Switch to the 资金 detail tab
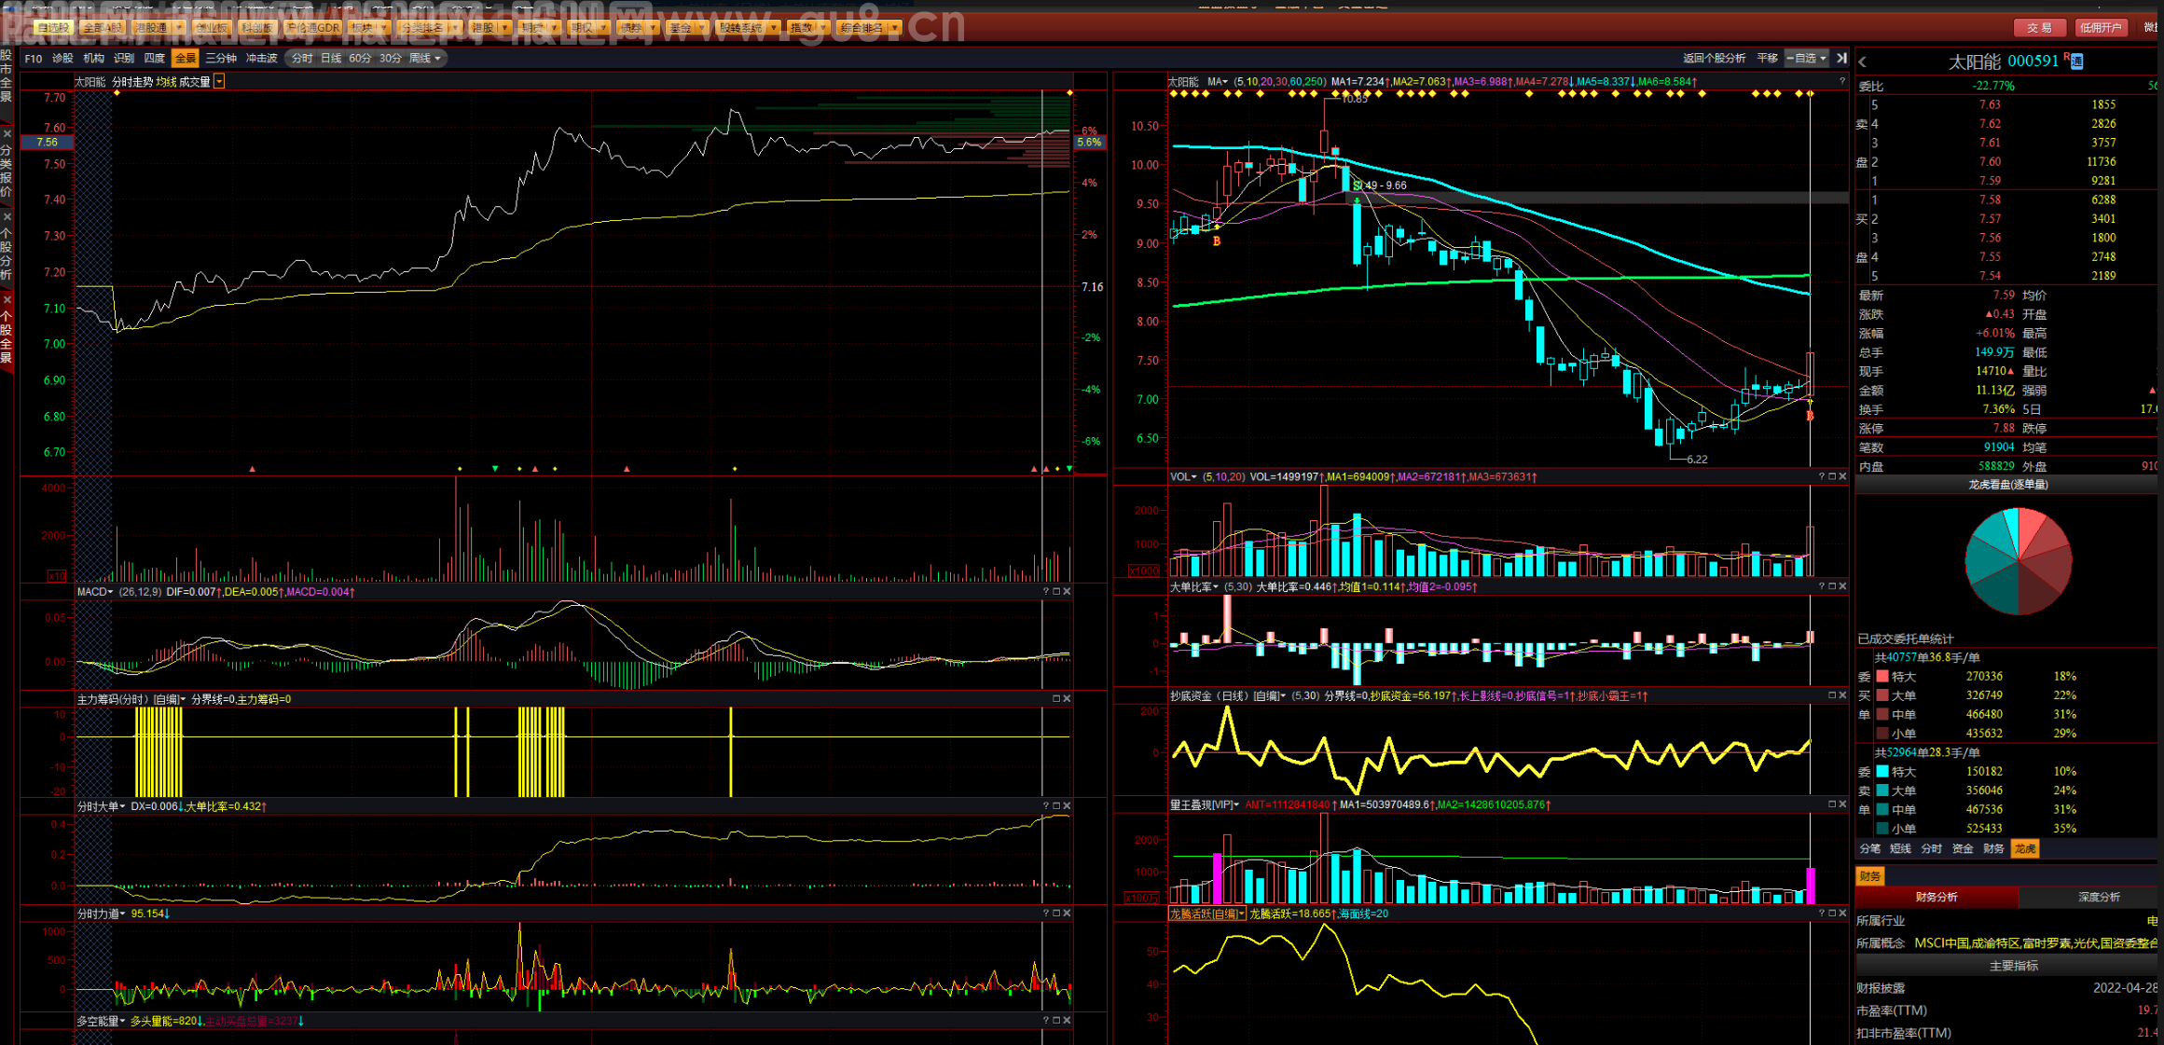Screen dimensions: 2164x1045 (x=1963, y=849)
